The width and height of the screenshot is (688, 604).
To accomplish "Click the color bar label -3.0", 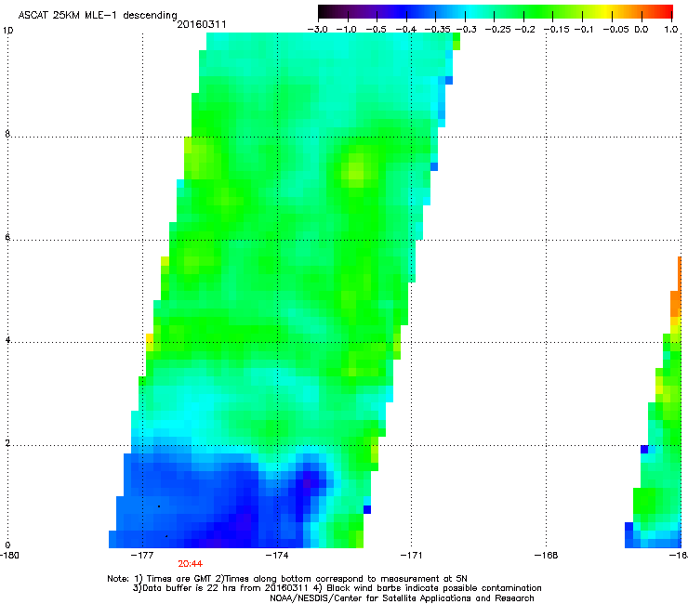I will (x=317, y=30).
